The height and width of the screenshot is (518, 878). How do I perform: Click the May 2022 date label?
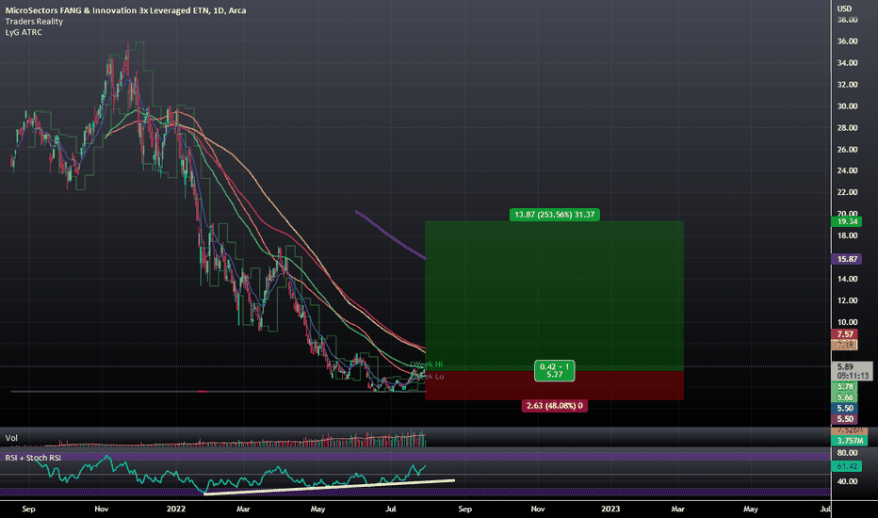[x=317, y=509]
